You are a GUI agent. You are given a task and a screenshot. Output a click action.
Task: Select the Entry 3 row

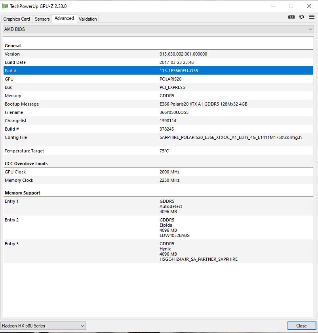(x=158, y=251)
